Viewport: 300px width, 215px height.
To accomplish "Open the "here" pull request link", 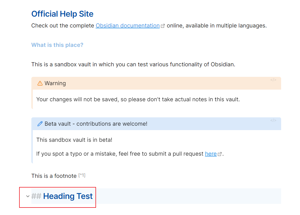I will point(211,154).
